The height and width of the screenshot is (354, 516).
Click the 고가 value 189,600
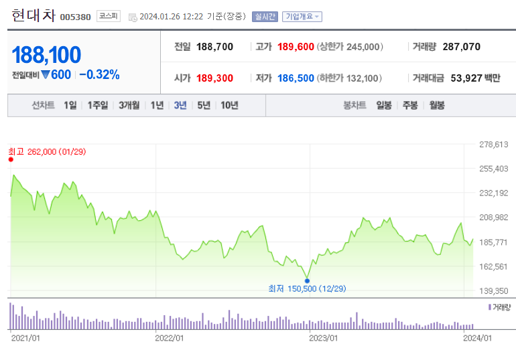coord(296,47)
